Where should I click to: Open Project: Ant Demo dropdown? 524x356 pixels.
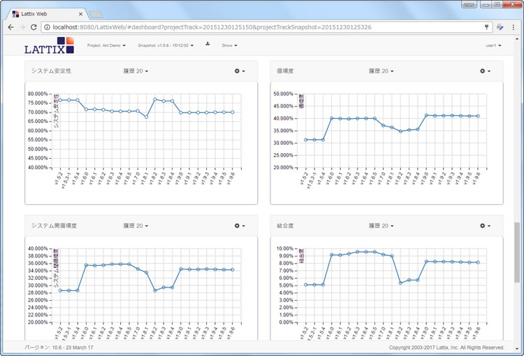(106, 45)
